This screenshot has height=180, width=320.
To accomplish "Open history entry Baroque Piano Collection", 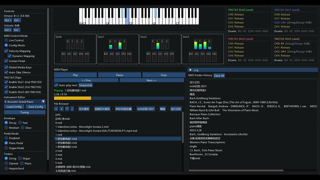I will (205, 114).
